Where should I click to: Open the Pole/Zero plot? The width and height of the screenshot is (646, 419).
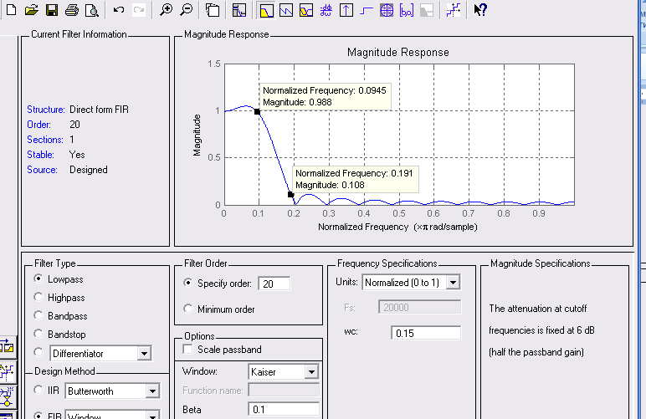pos(387,10)
